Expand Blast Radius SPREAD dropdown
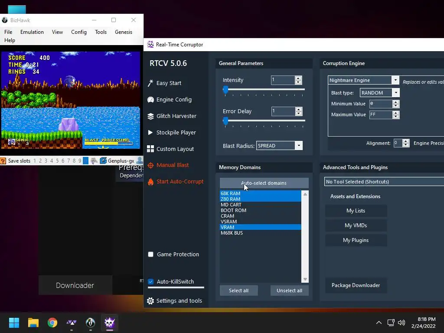Screen dimensions: 444x333 [299, 146]
